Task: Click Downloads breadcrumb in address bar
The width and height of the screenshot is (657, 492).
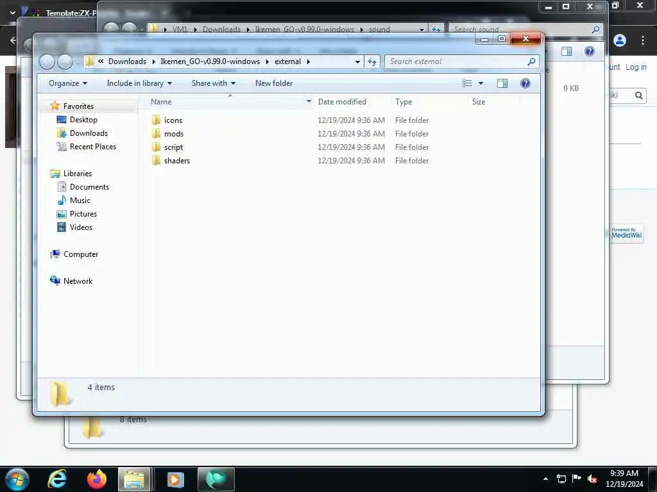Action: pos(128,61)
